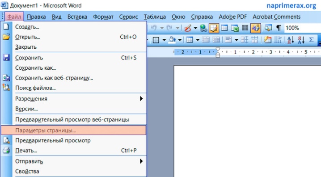Open the Adobe PDF menu
Screen dimensions: 321x177
[x=232, y=17]
